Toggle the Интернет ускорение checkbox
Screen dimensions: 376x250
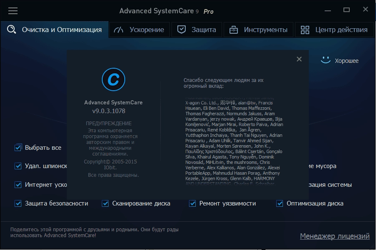(18, 185)
